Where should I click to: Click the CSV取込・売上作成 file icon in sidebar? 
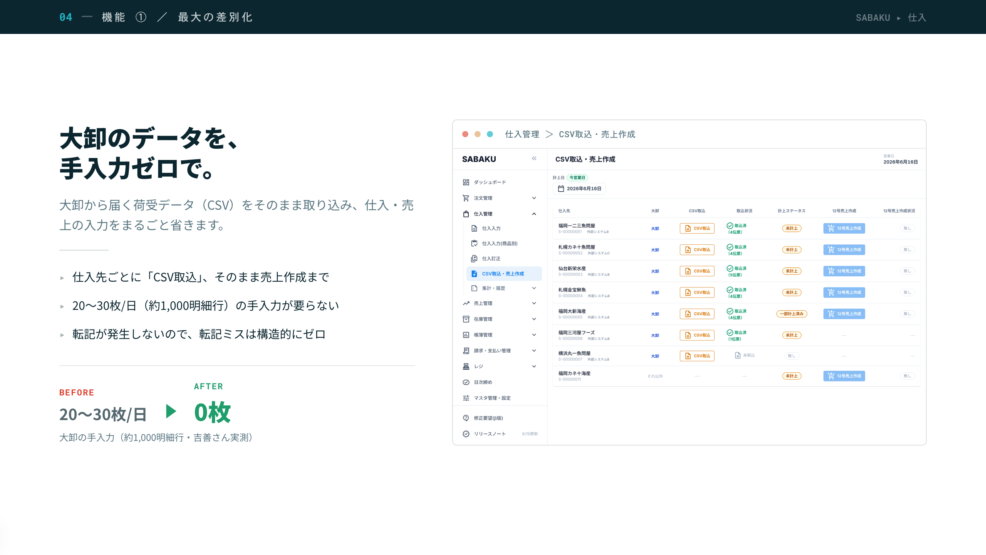point(475,274)
